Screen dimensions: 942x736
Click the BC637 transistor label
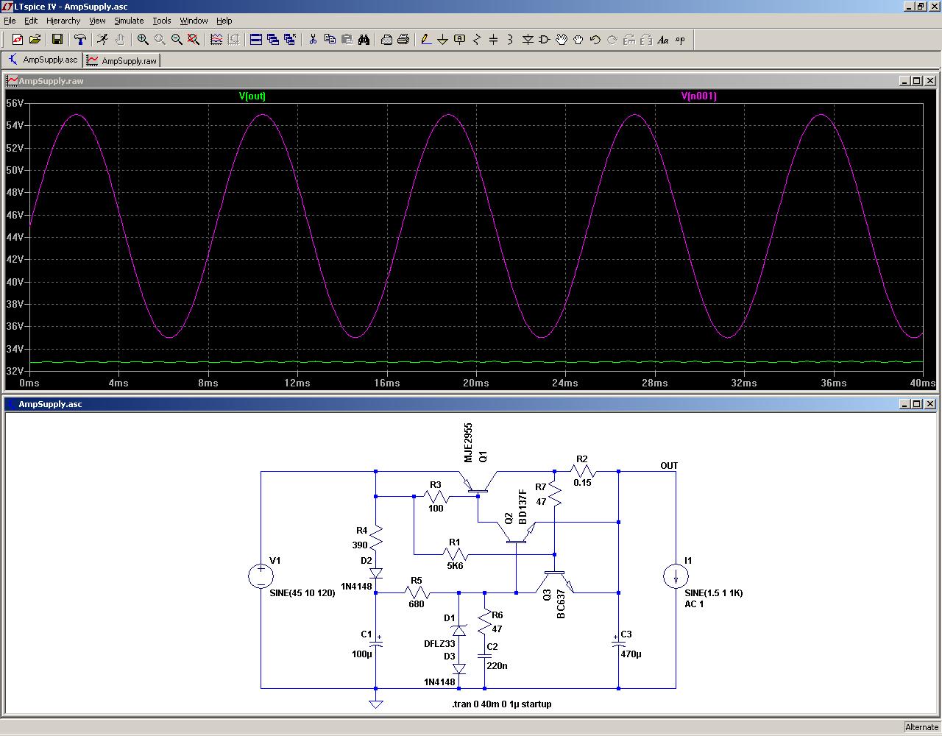561,604
